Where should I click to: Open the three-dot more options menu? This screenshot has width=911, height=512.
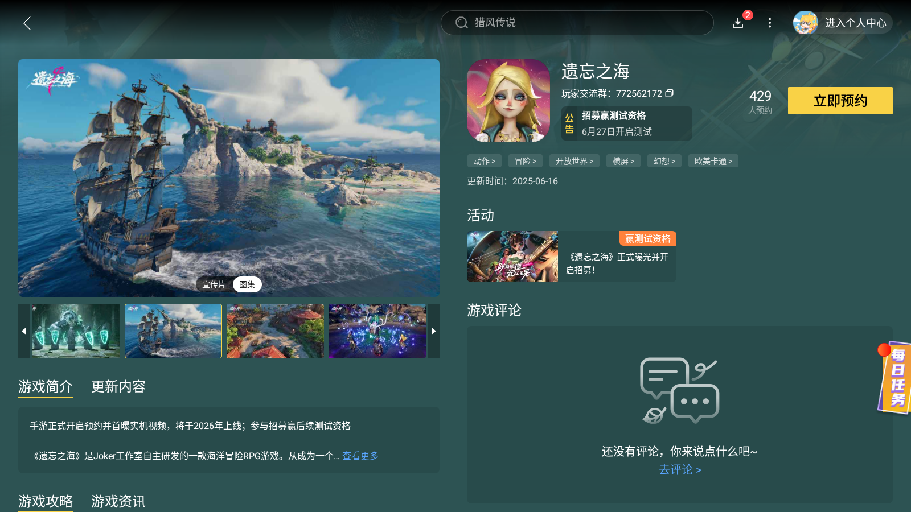click(x=770, y=23)
